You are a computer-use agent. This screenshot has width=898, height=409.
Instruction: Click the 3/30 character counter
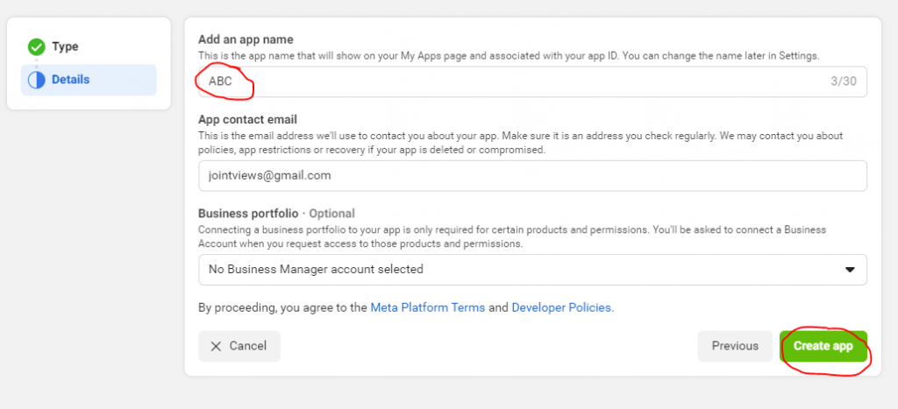coord(844,81)
